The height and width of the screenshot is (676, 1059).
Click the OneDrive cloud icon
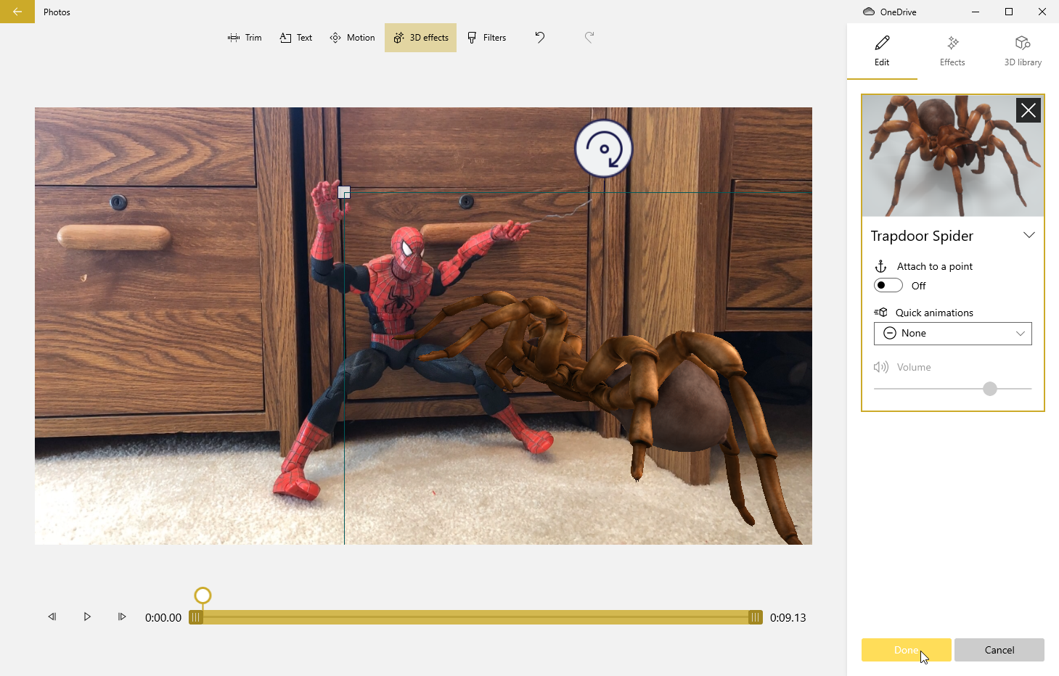(x=869, y=12)
